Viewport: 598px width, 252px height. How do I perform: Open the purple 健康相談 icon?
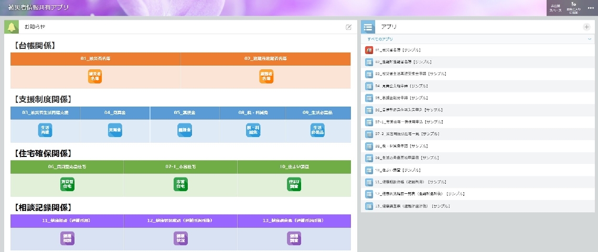67,238
